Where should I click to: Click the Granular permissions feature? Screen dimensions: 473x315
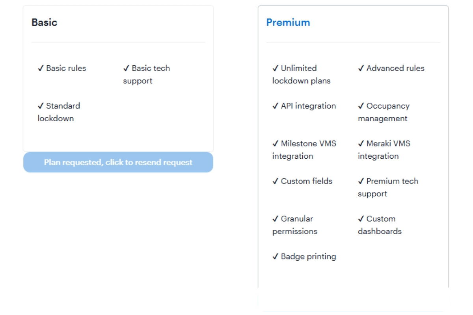295,225
